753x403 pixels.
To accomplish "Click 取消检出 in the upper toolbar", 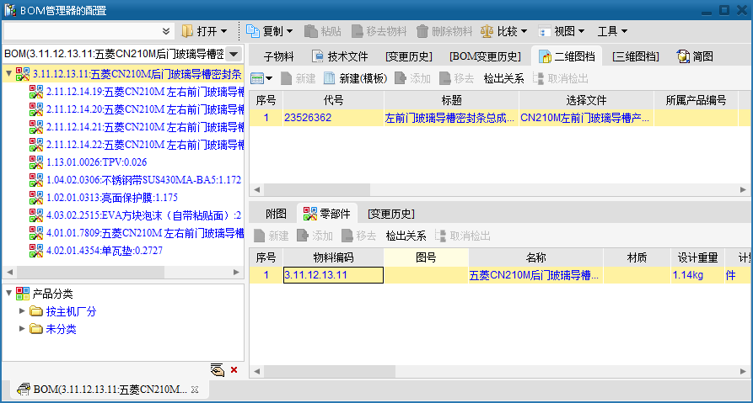I will 561,78.
